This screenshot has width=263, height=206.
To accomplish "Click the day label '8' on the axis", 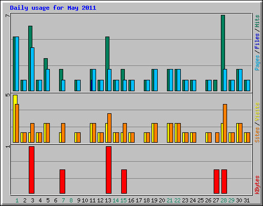I will tap(71, 200).
